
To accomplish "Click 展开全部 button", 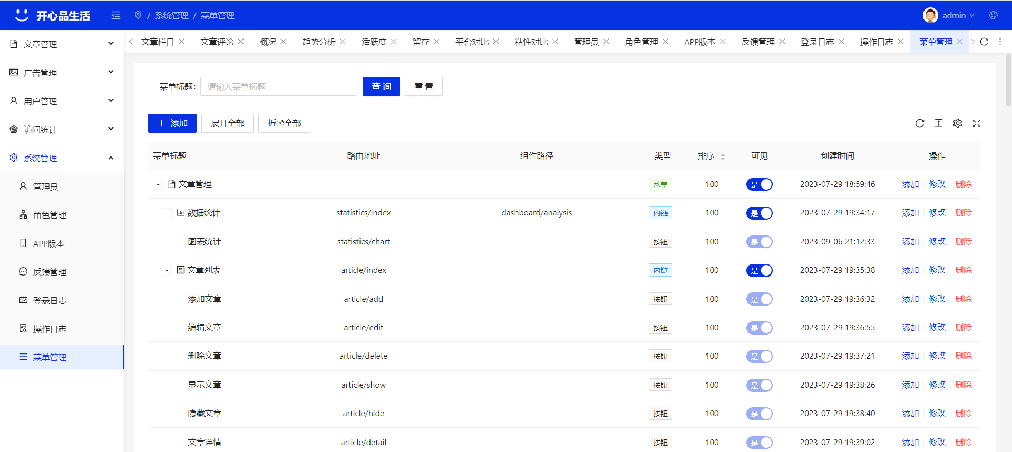I will [227, 123].
